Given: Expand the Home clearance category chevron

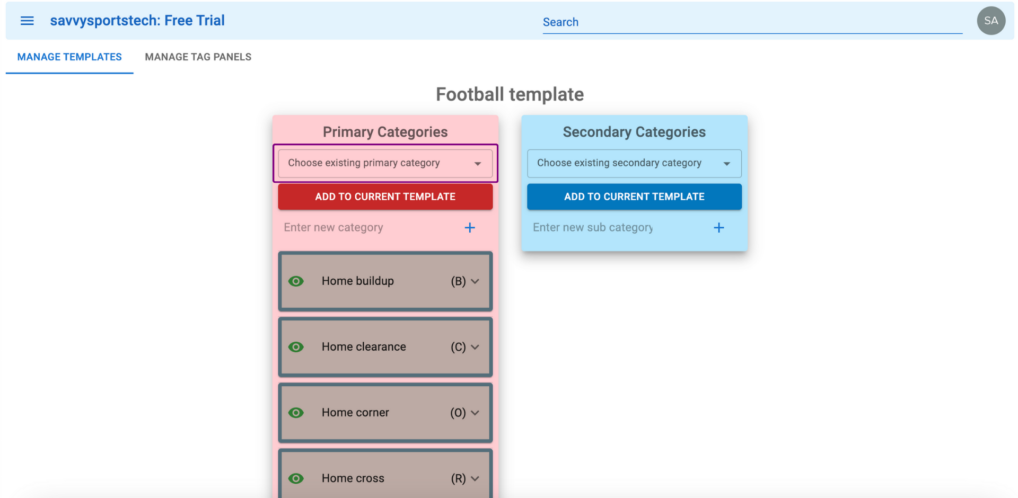Looking at the screenshot, I should [x=475, y=347].
